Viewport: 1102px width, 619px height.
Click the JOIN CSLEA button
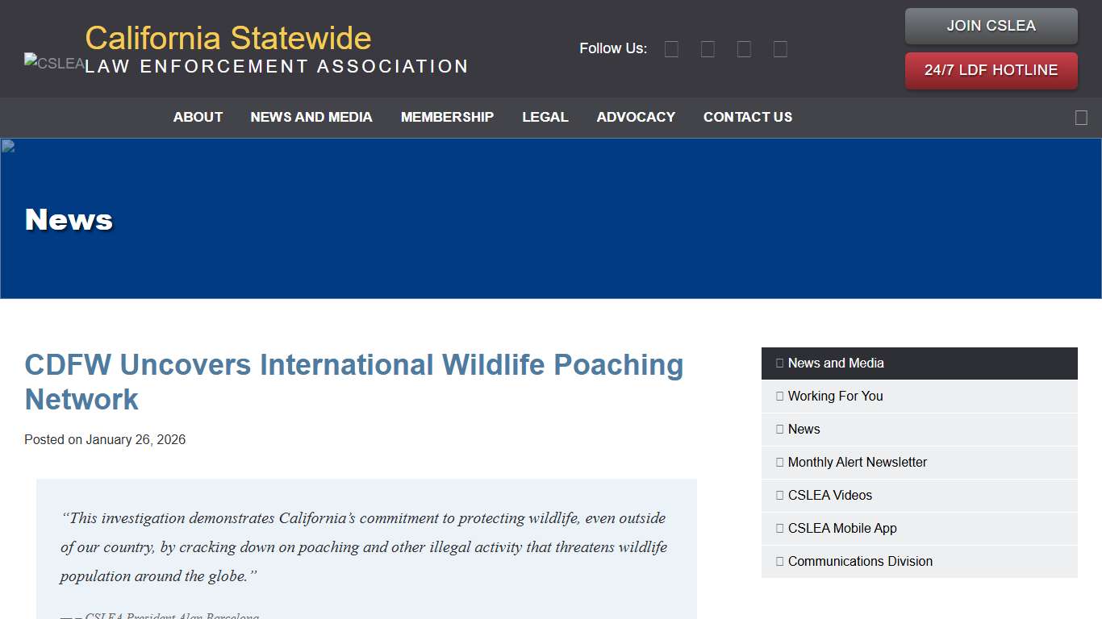(991, 26)
